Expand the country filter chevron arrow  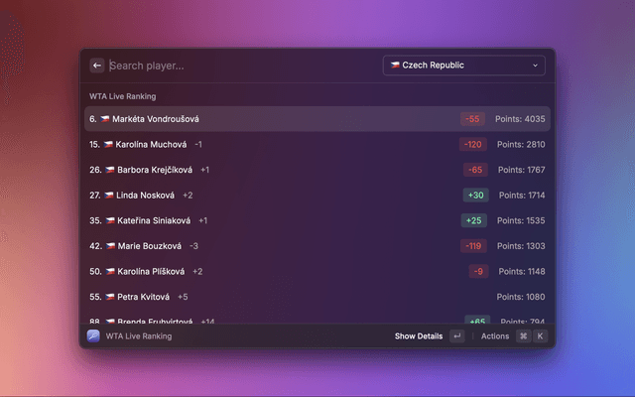coord(535,66)
